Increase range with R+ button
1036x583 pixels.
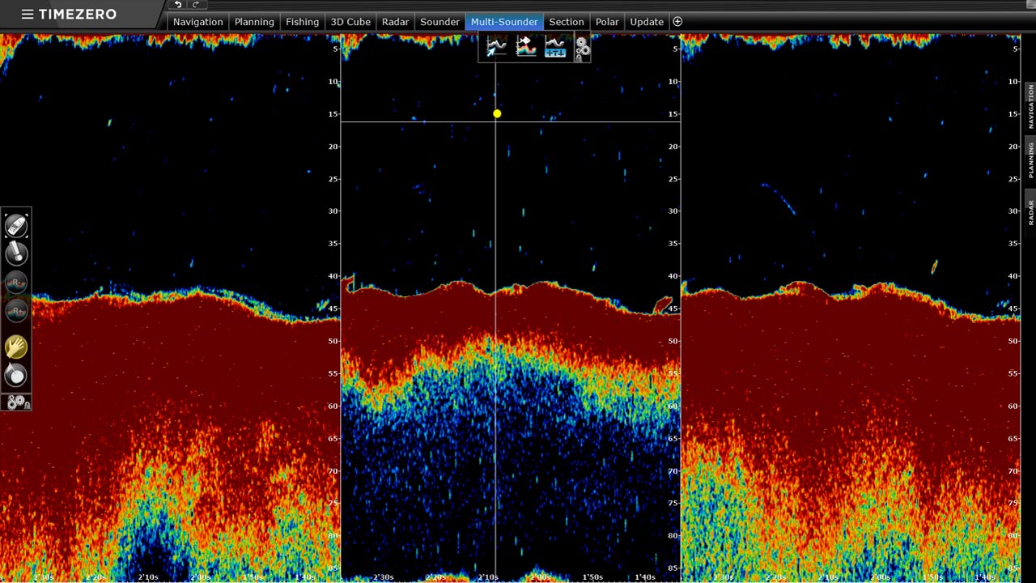click(x=16, y=311)
